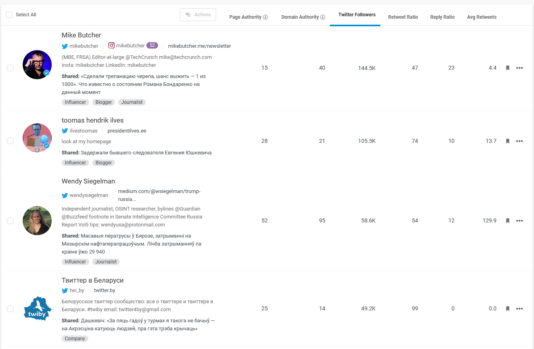
Task: Click the Twitter icon beside twi_by
Action: [65, 291]
